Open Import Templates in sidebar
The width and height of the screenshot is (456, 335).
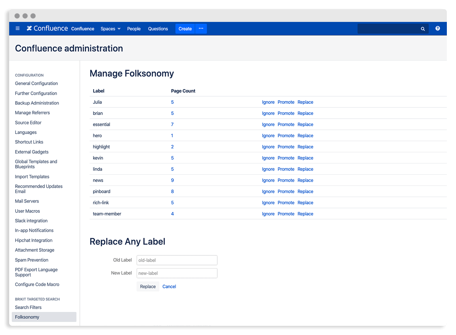tap(32, 177)
